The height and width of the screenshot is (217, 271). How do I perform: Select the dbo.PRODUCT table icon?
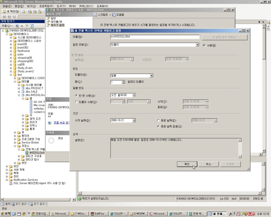pos(23,88)
